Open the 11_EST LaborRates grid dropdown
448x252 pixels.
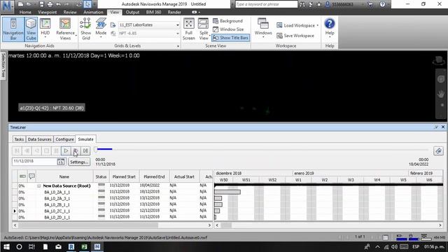click(149, 25)
